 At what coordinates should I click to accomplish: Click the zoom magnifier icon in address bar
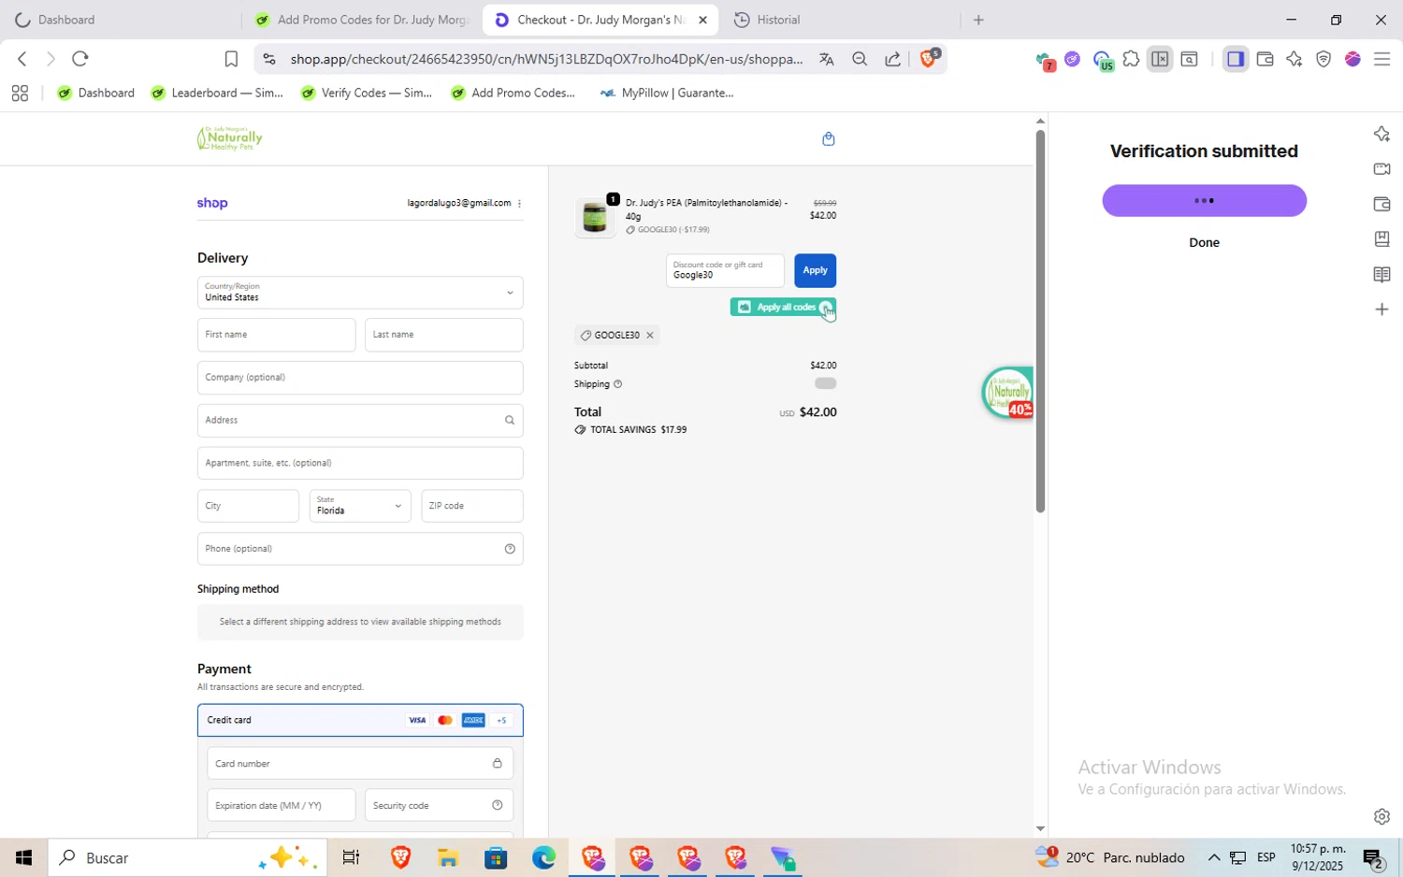(x=860, y=59)
